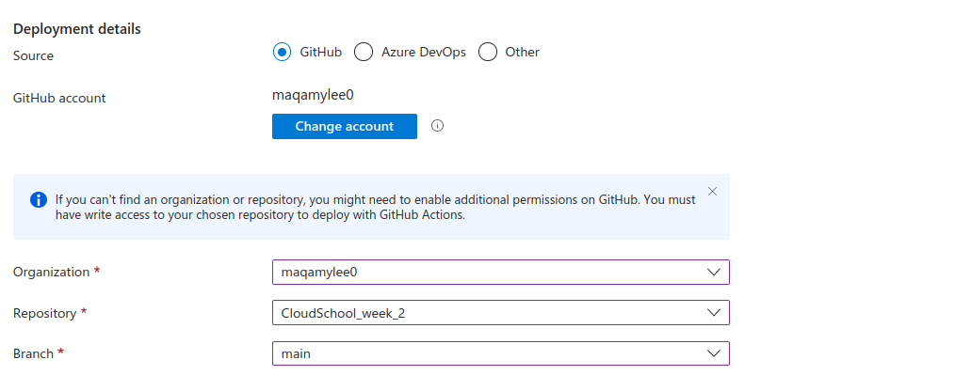Click the Change account button
Image resolution: width=955 pixels, height=391 pixels.
click(x=345, y=127)
